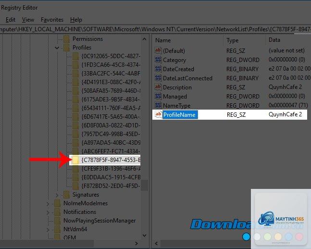The image size is (311, 249).
Task: Pick the blue color circle
Action: coord(246,237)
